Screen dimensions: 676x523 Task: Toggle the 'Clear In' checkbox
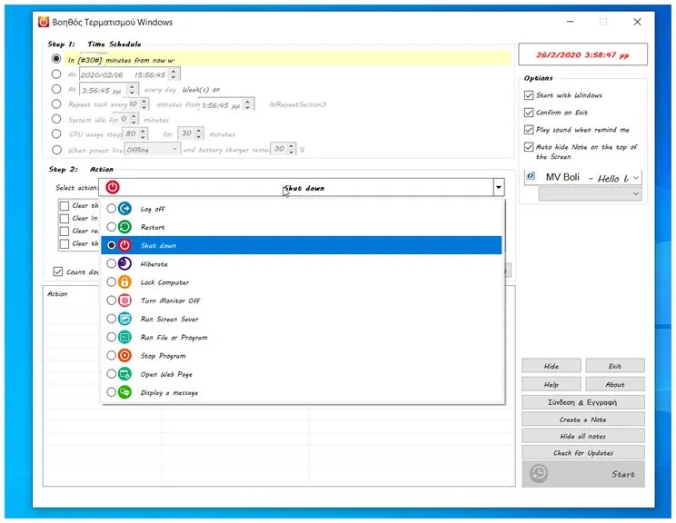pos(65,218)
